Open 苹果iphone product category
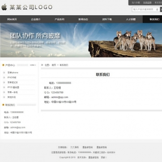The width and height of the screenshot is (162, 162). (13, 72)
